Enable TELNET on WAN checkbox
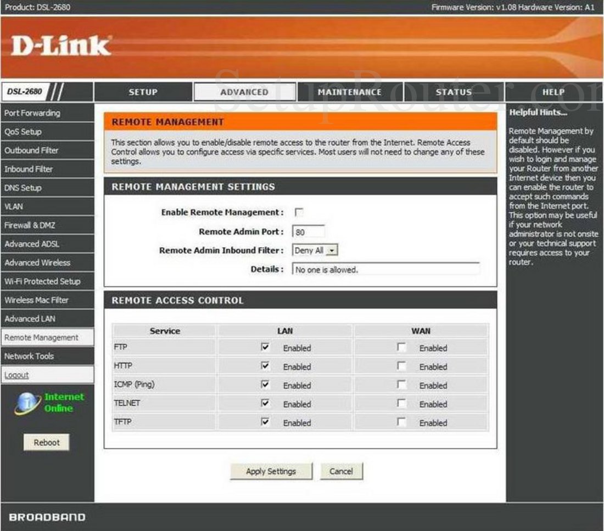Image resolution: width=604 pixels, height=531 pixels. tap(401, 403)
